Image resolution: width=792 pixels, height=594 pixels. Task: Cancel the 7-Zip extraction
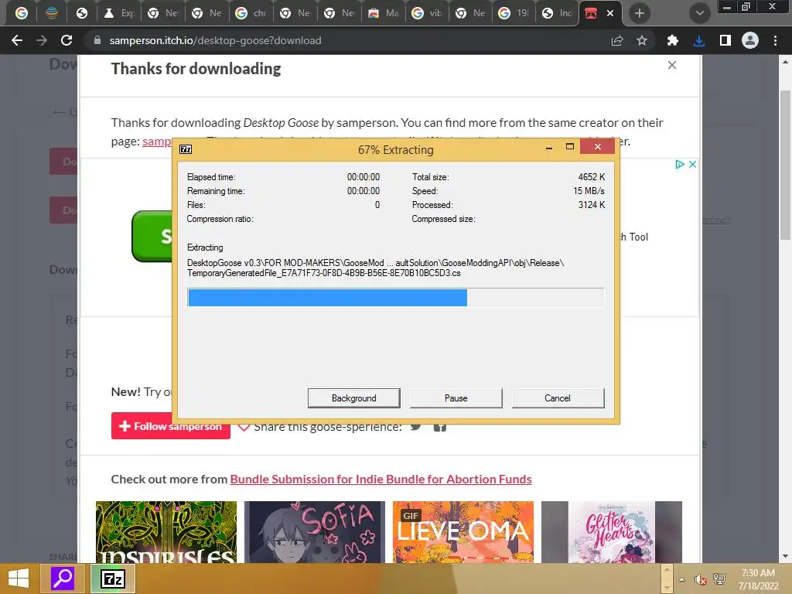558,398
